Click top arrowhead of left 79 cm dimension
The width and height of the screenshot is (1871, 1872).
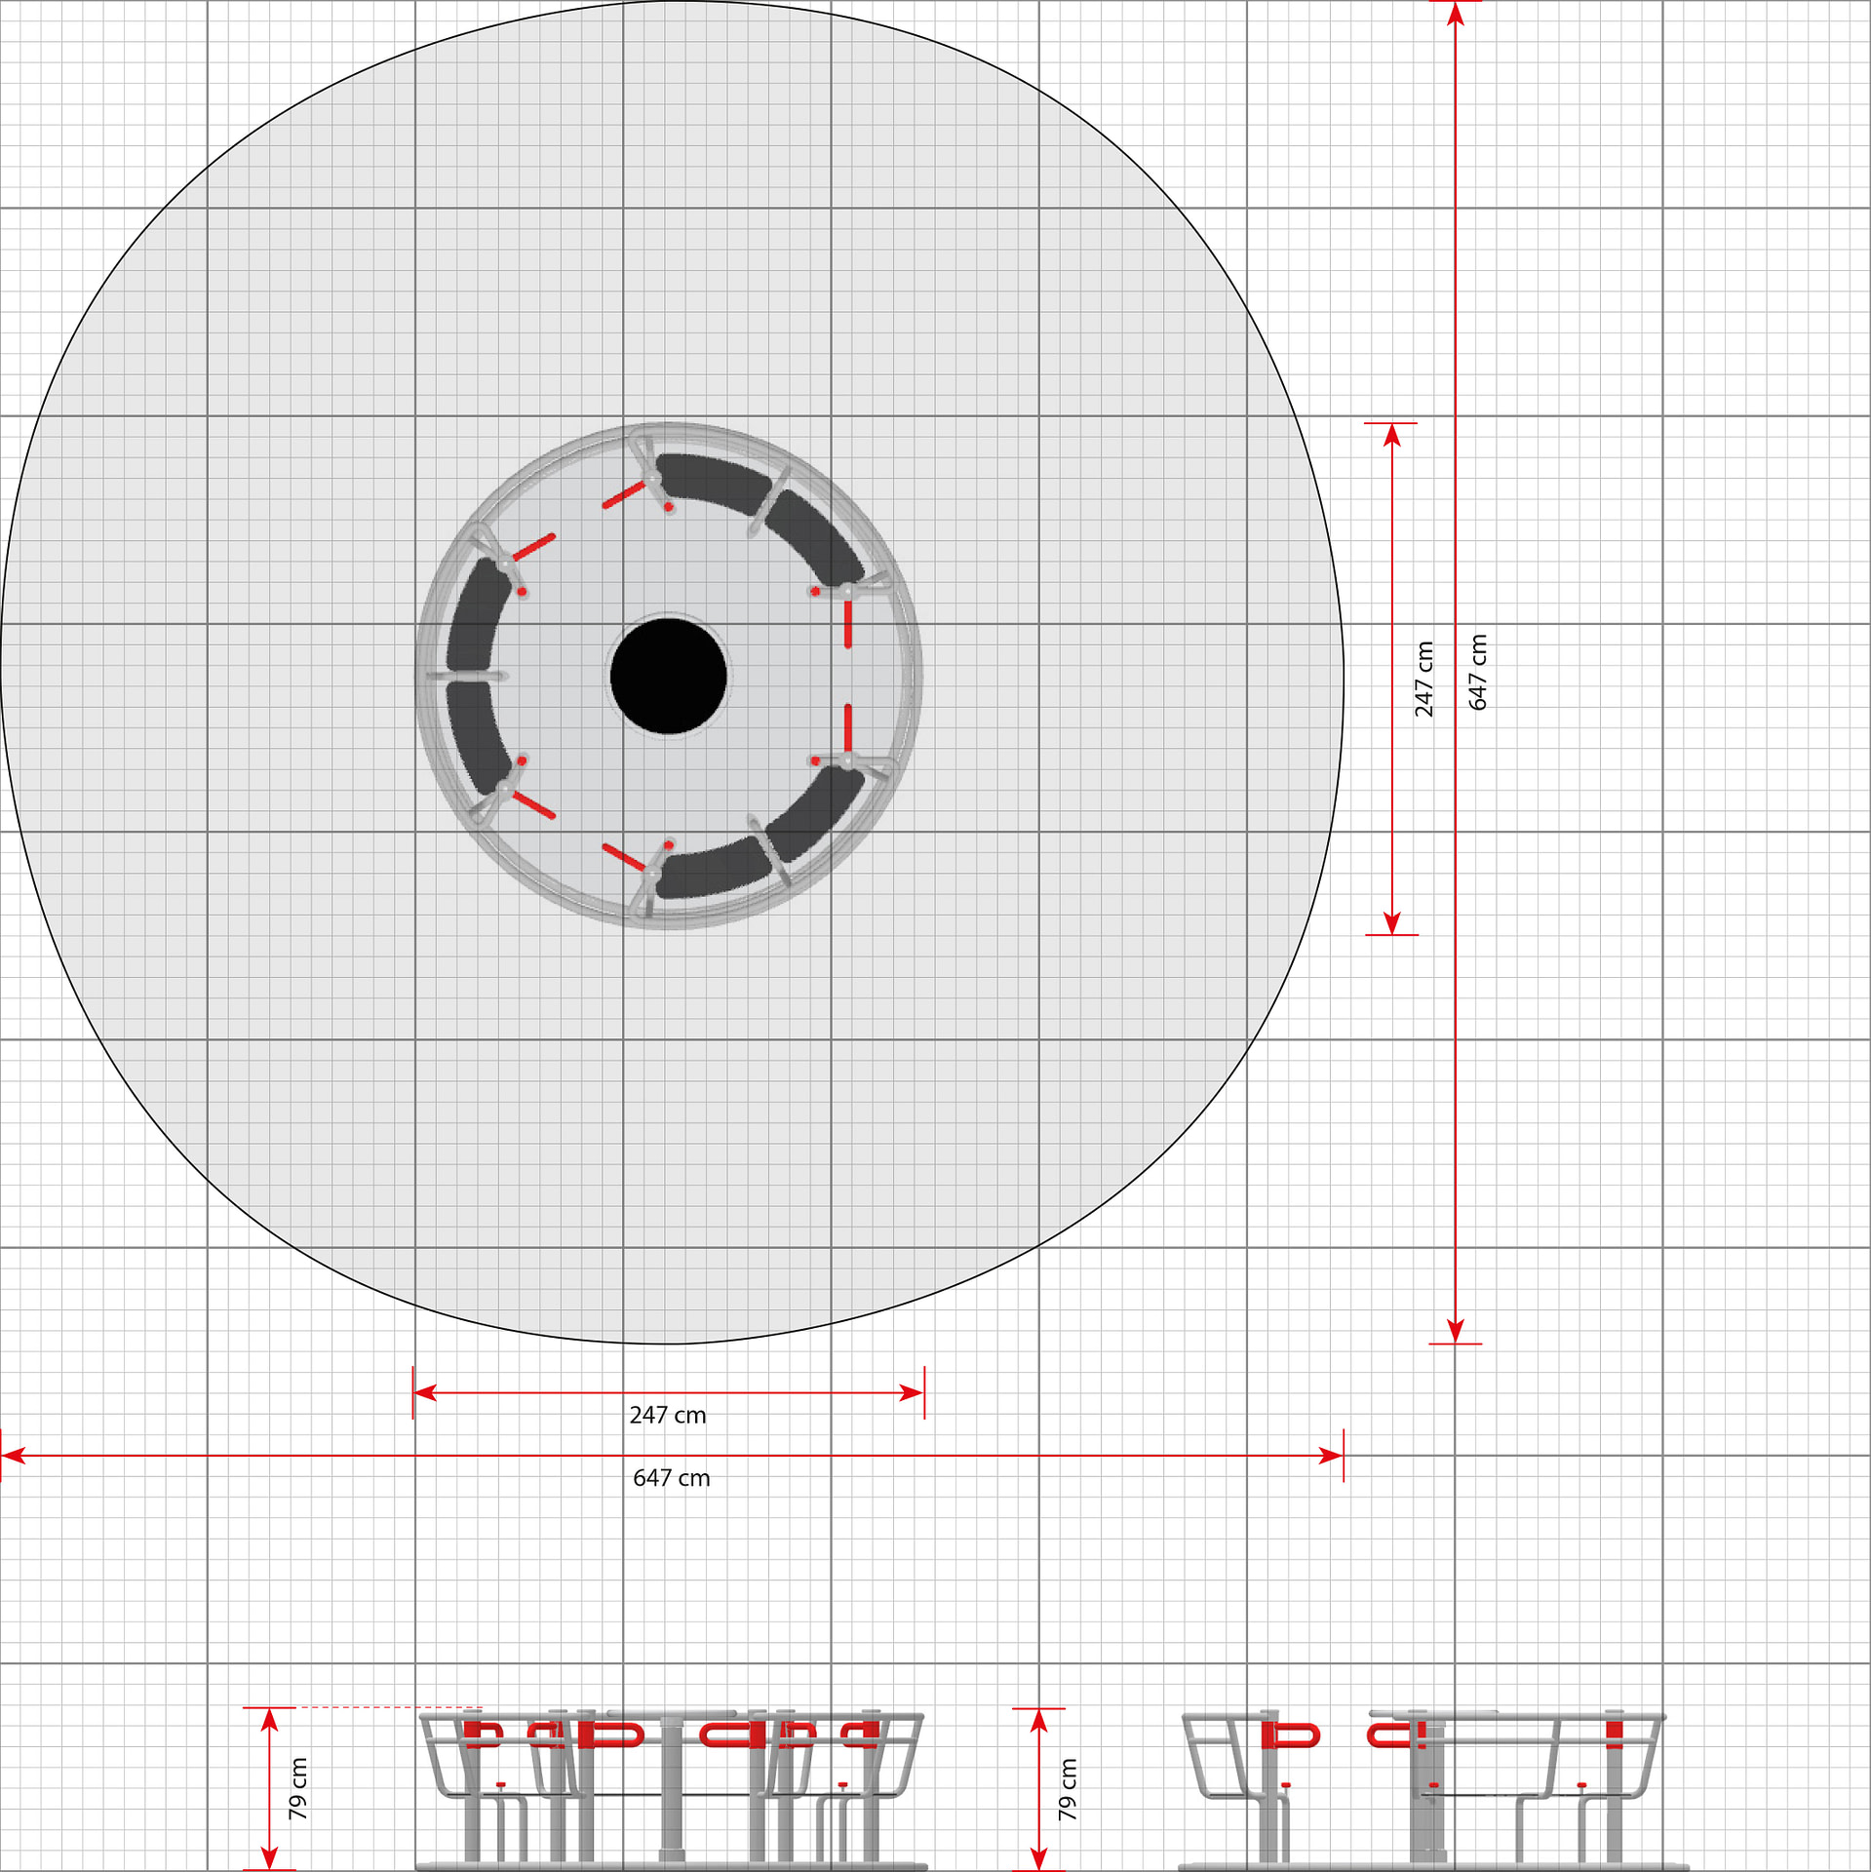(x=269, y=1721)
